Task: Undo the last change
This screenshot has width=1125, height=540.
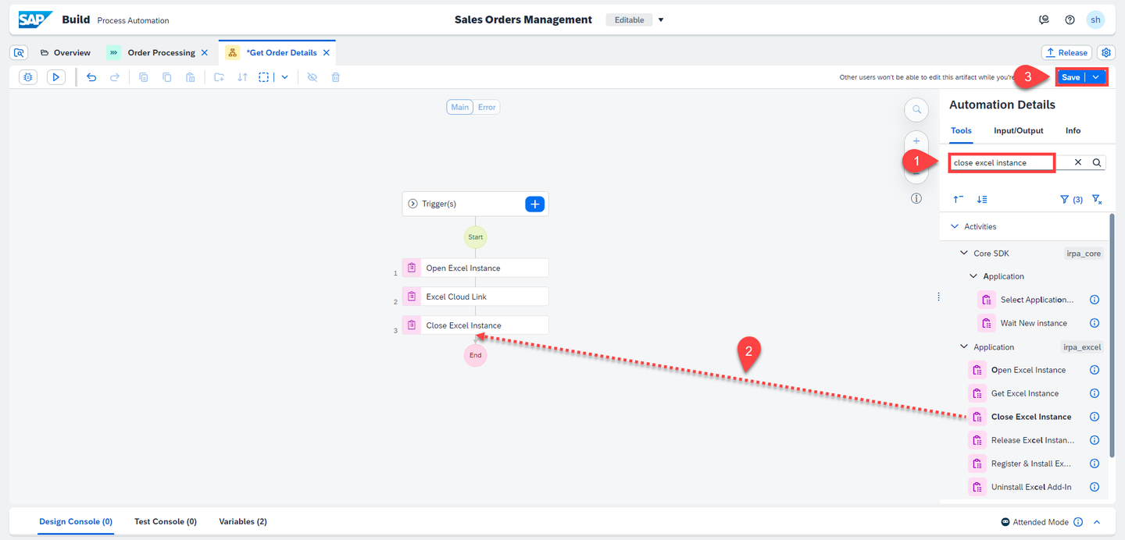Action: (91, 77)
